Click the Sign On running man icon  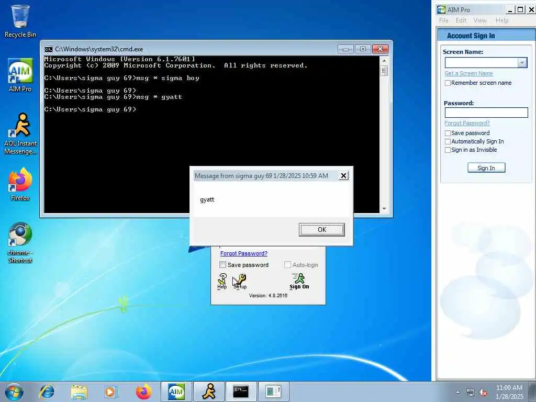[x=299, y=281]
